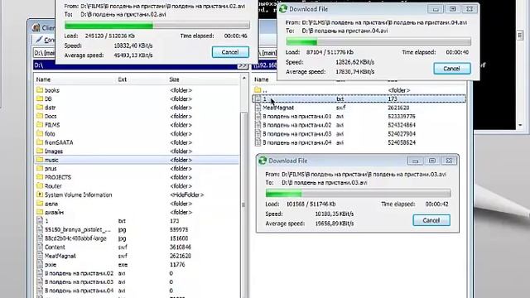The width and height of the screenshot is (530, 298).
Task: Click the Client window title icon
Action: [36, 27]
